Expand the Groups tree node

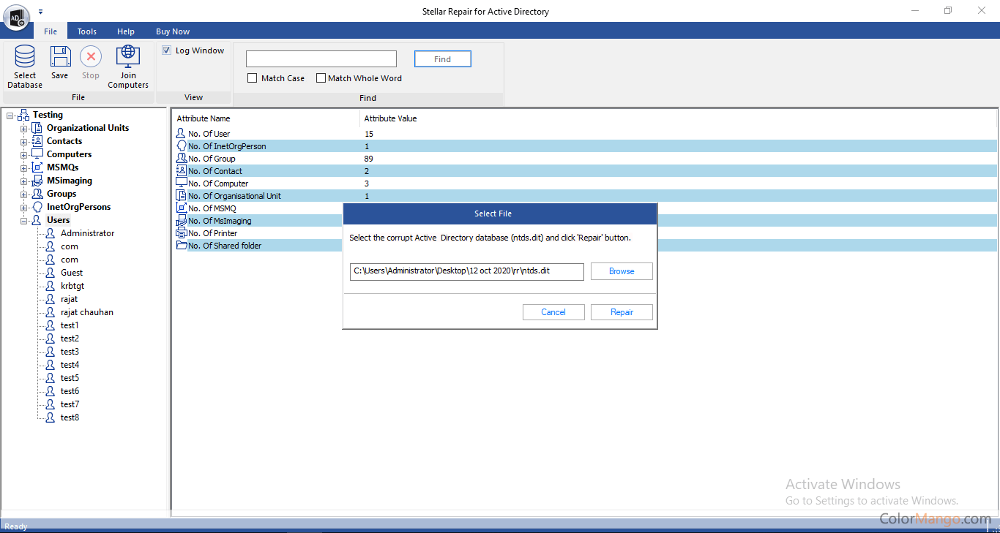[x=23, y=194]
